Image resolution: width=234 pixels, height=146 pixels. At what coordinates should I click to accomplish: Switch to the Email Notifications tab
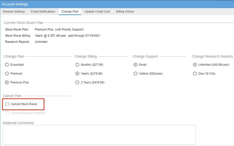coord(43,11)
